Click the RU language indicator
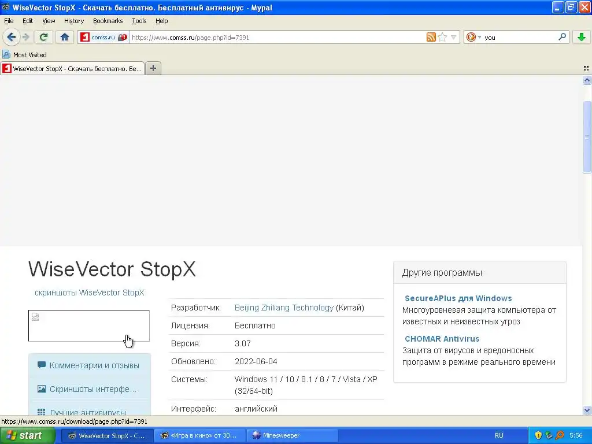 point(499,435)
